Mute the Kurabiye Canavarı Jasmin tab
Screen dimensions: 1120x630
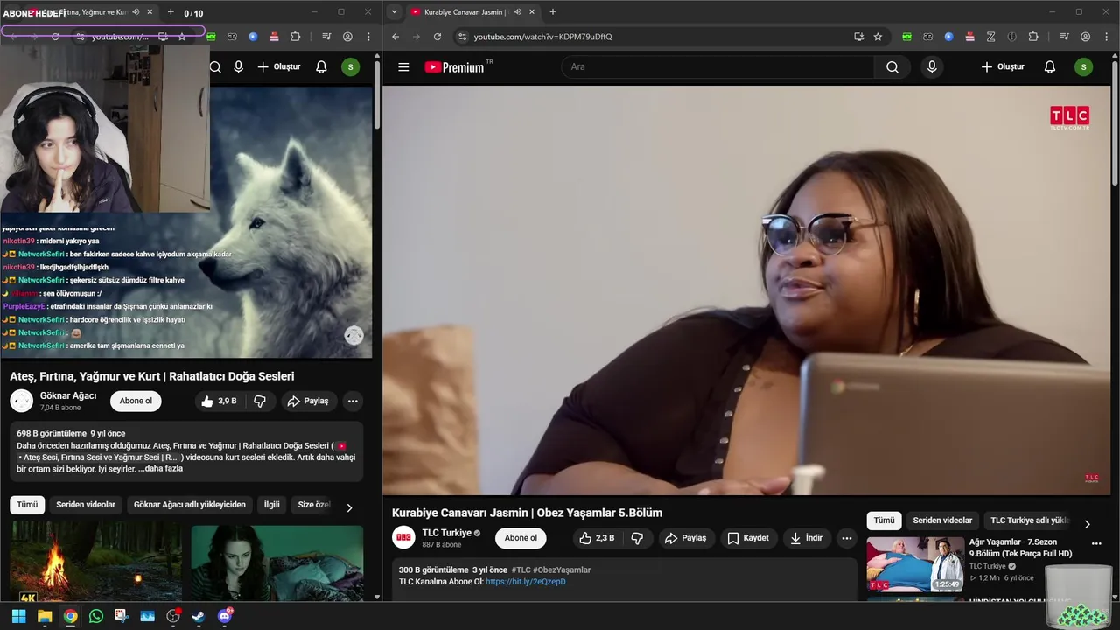(x=518, y=12)
